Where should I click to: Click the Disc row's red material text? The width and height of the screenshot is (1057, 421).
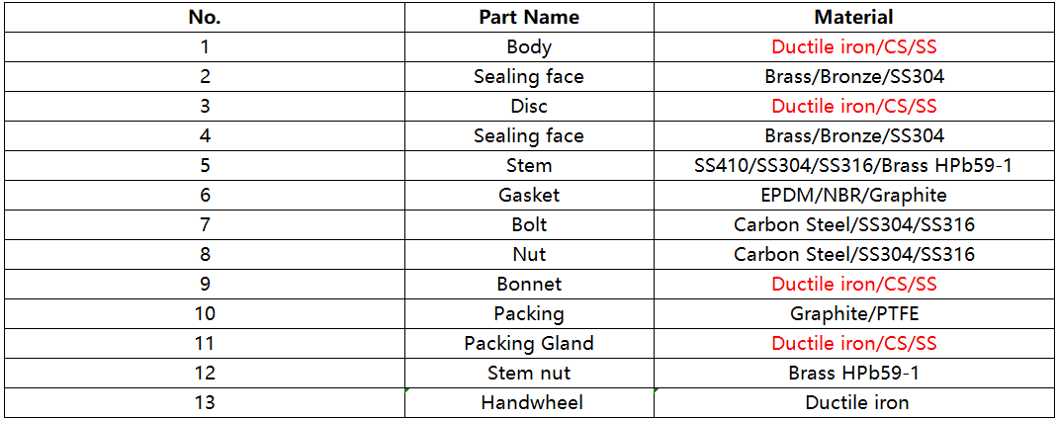(x=853, y=106)
